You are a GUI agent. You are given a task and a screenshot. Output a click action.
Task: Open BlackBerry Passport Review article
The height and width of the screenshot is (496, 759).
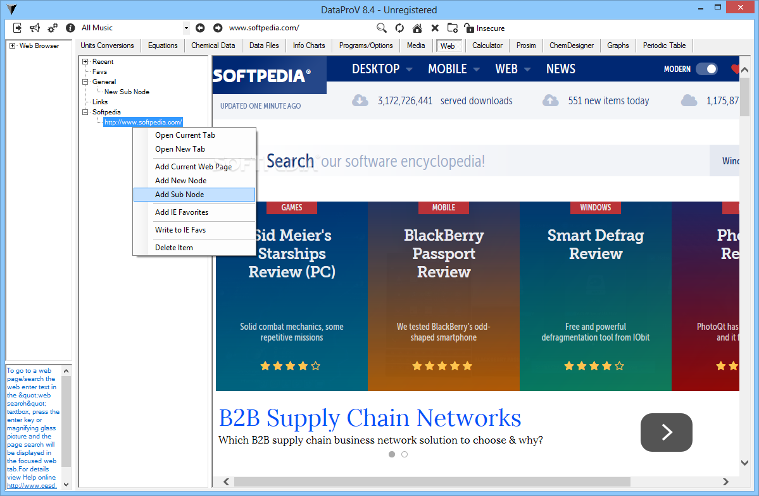[443, 253]
